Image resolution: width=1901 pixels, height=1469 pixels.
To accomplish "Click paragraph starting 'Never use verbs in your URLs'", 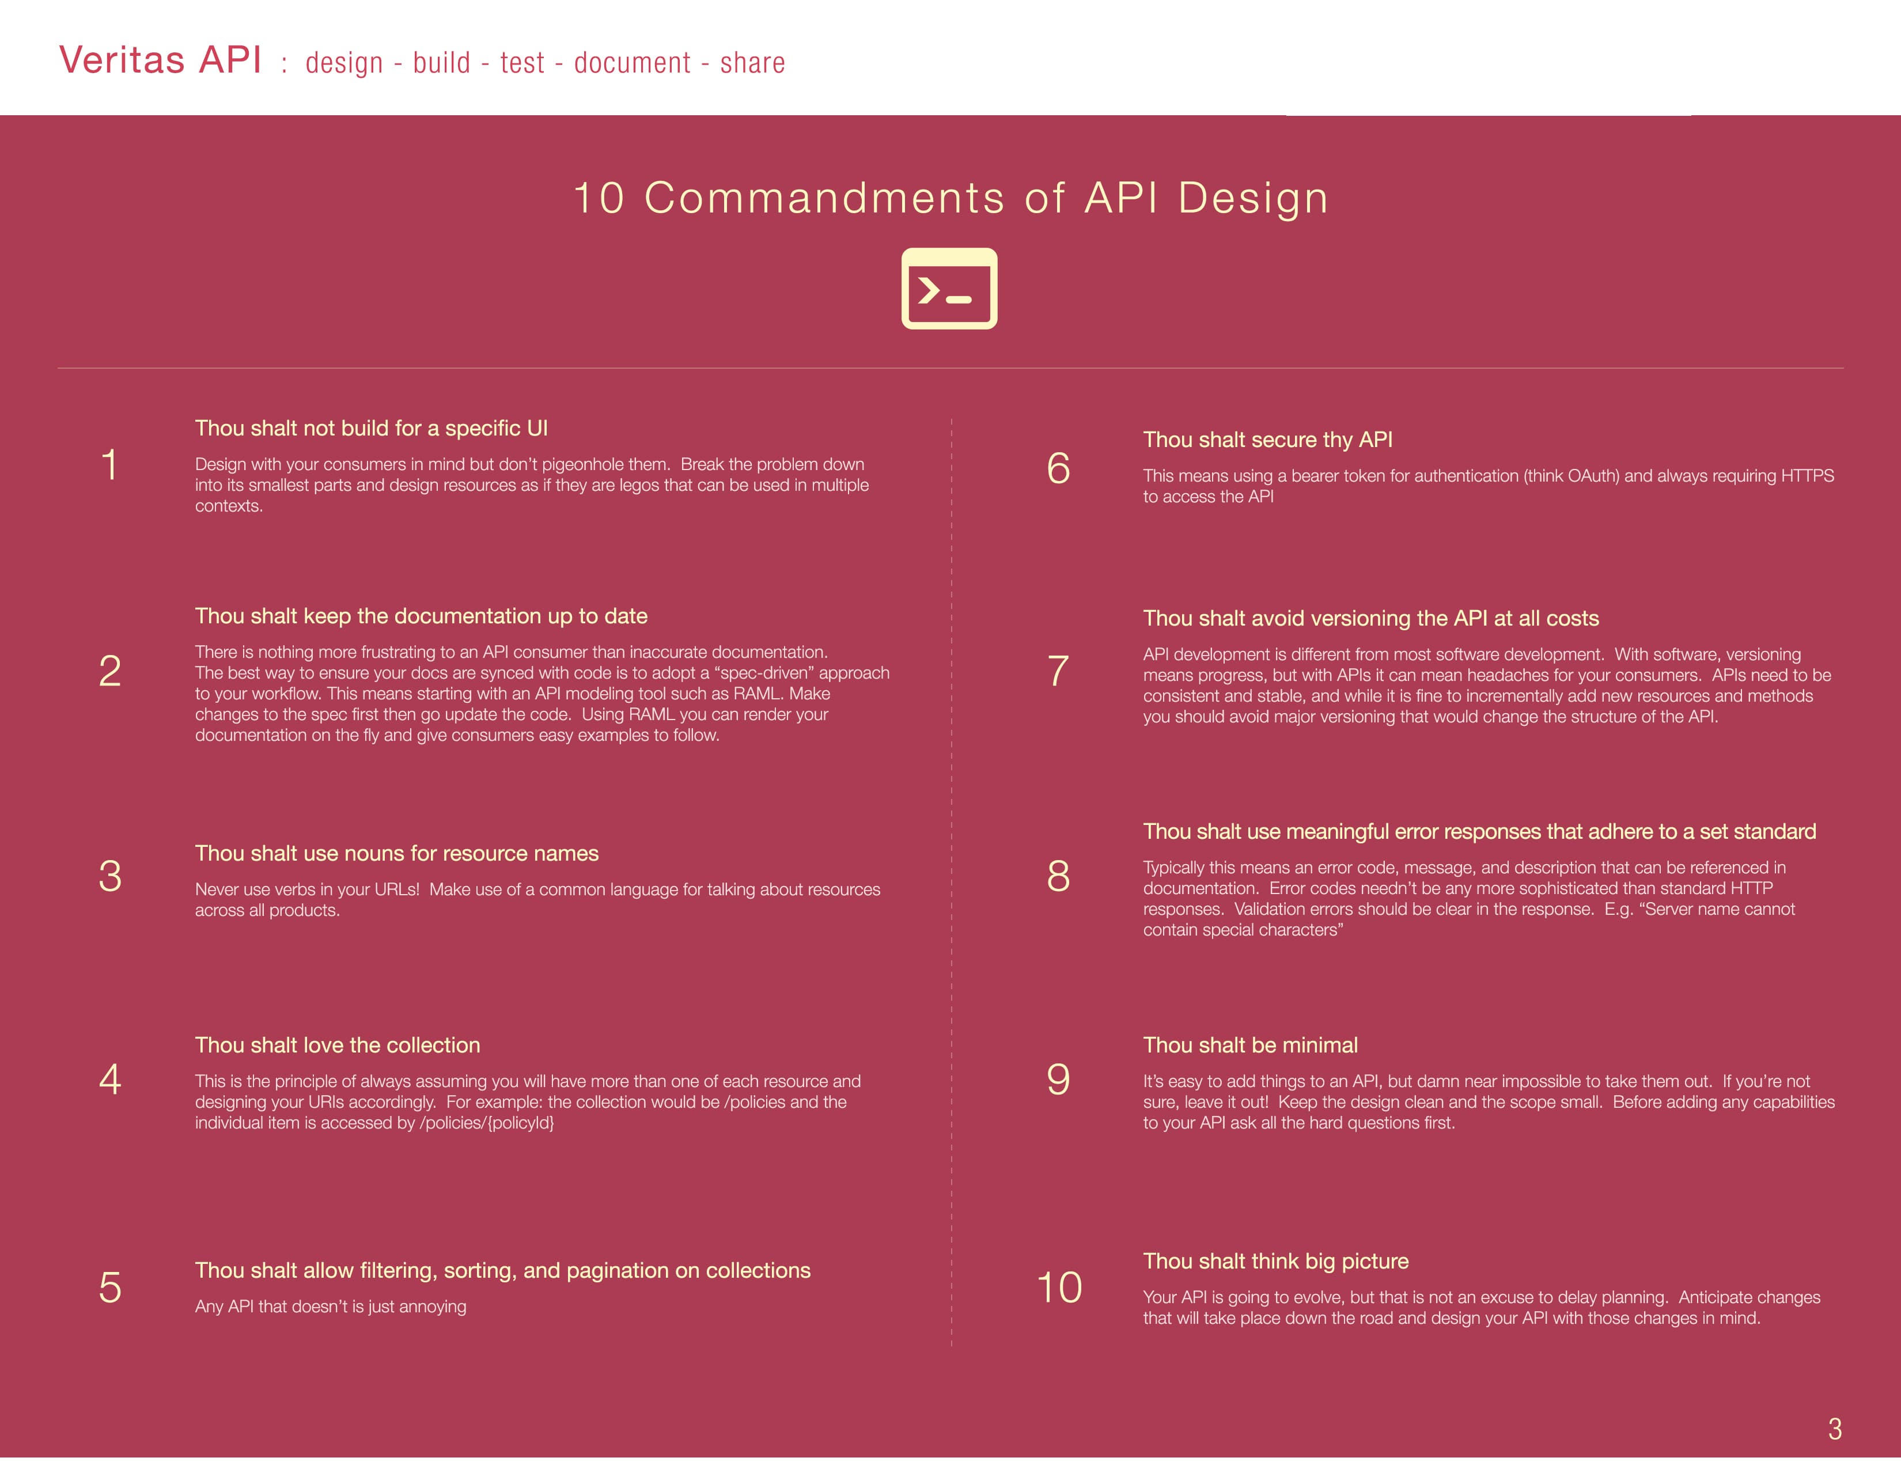I will 537,900.
